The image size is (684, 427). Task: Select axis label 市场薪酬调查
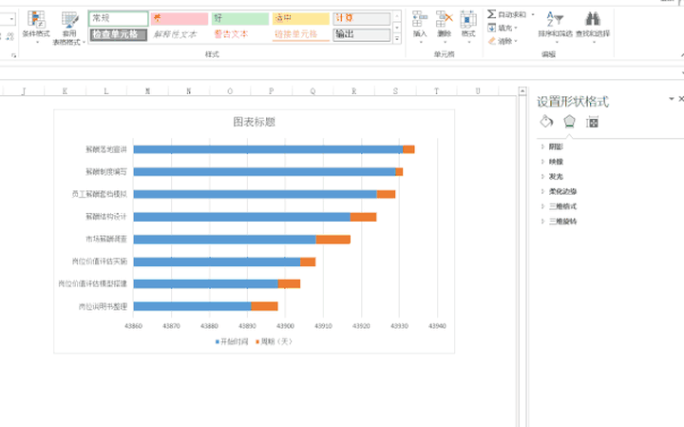106,239
